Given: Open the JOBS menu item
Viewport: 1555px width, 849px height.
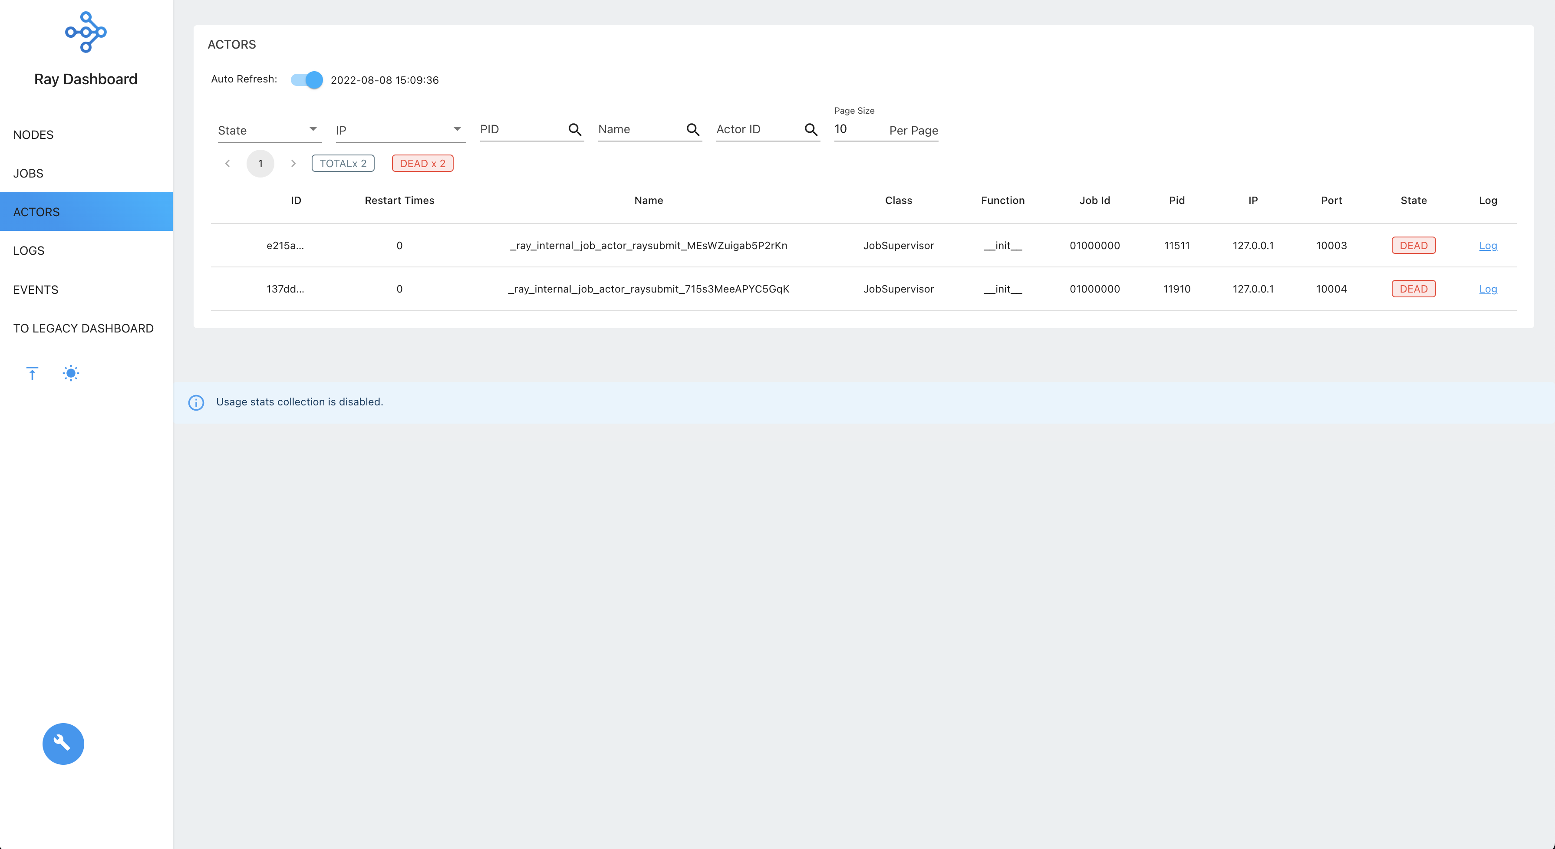Looking at the screenshot, I should pyautogui.click(x=28, y=173).
